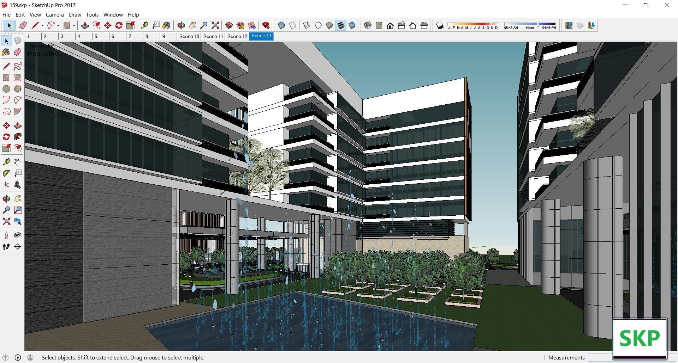Image resolution: width=678 pixels, height=363 pixels.
Task: Open the Window menu
Action: pyautogui.click(x=113, y=14)
